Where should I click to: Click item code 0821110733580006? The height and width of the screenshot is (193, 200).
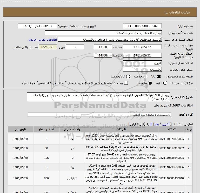pyautogui.click(x=171, y=167)
